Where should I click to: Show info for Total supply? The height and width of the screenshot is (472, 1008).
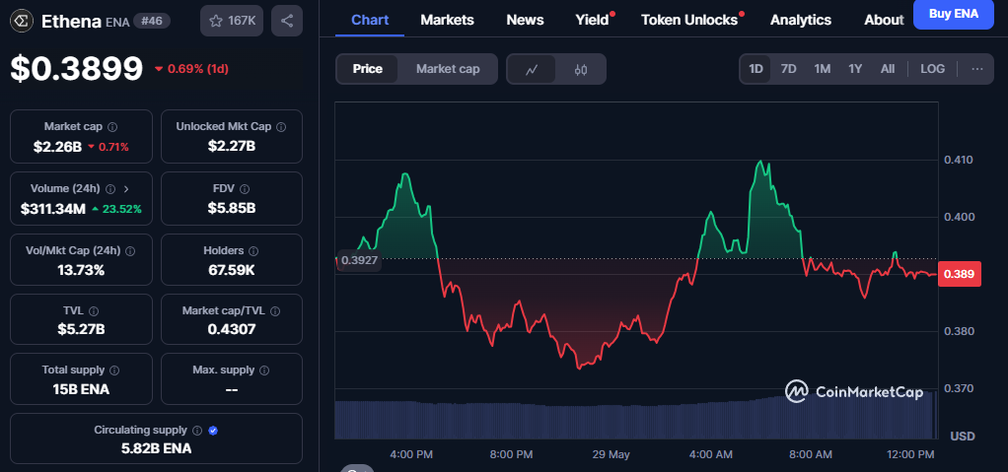tap(114, 371)
